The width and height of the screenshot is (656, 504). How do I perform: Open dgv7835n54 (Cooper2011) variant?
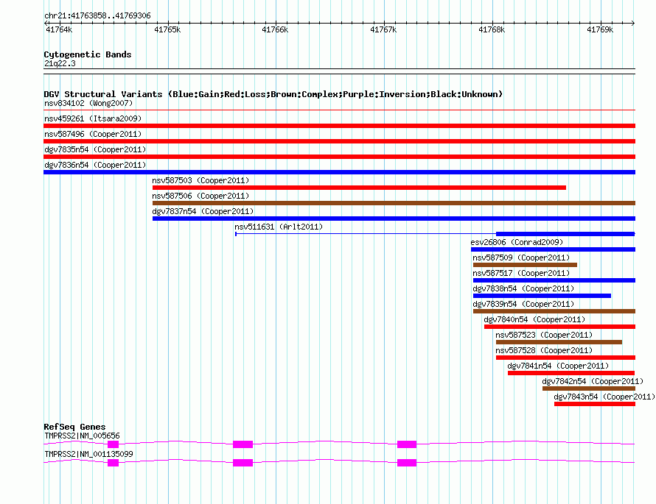pyautogui.click(x=95, y=149)
